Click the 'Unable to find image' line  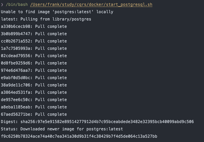[x=57, y=12]
